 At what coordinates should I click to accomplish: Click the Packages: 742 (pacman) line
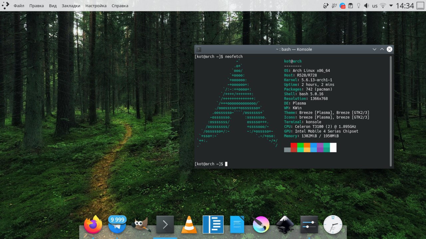(308, 89)
